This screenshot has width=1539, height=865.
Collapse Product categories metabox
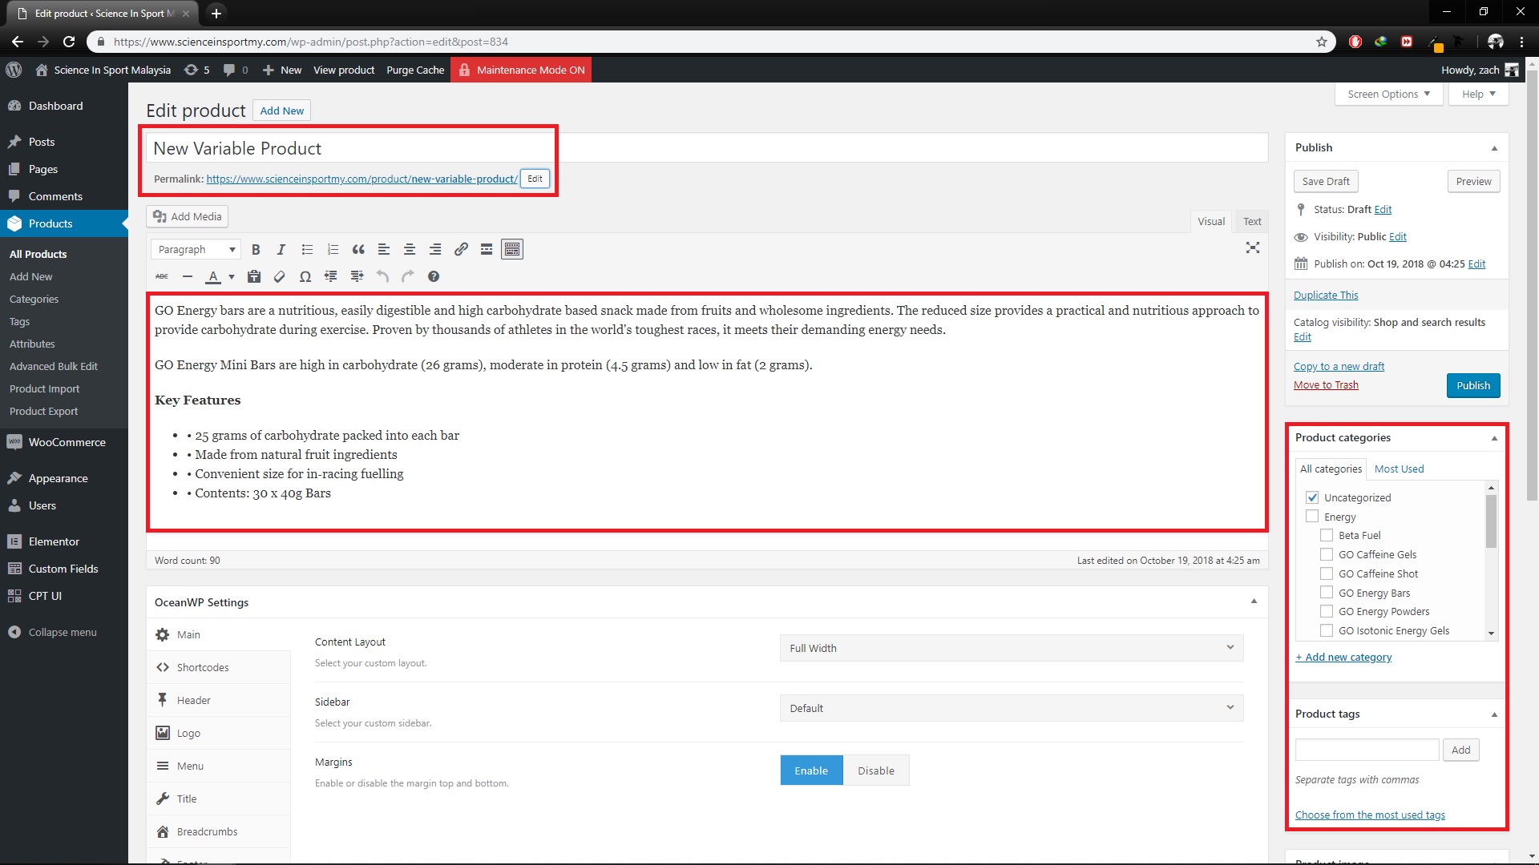point(1494,438)
